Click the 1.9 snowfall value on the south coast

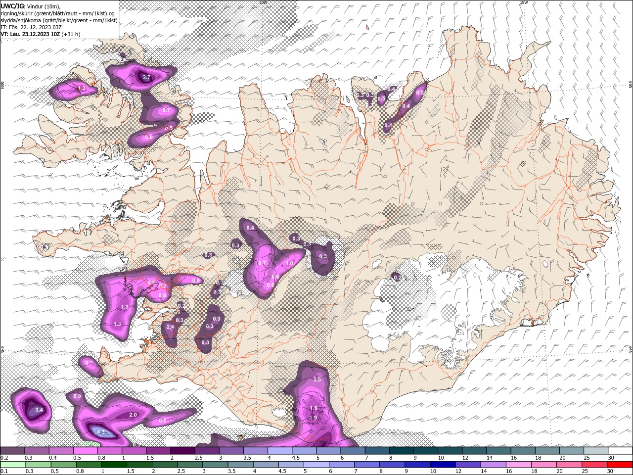click(313, 418)
